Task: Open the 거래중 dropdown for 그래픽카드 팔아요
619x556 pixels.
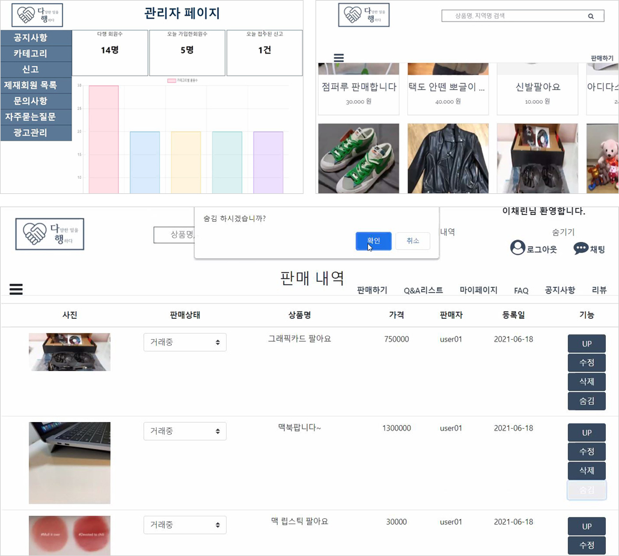Action: pos(184,342)
